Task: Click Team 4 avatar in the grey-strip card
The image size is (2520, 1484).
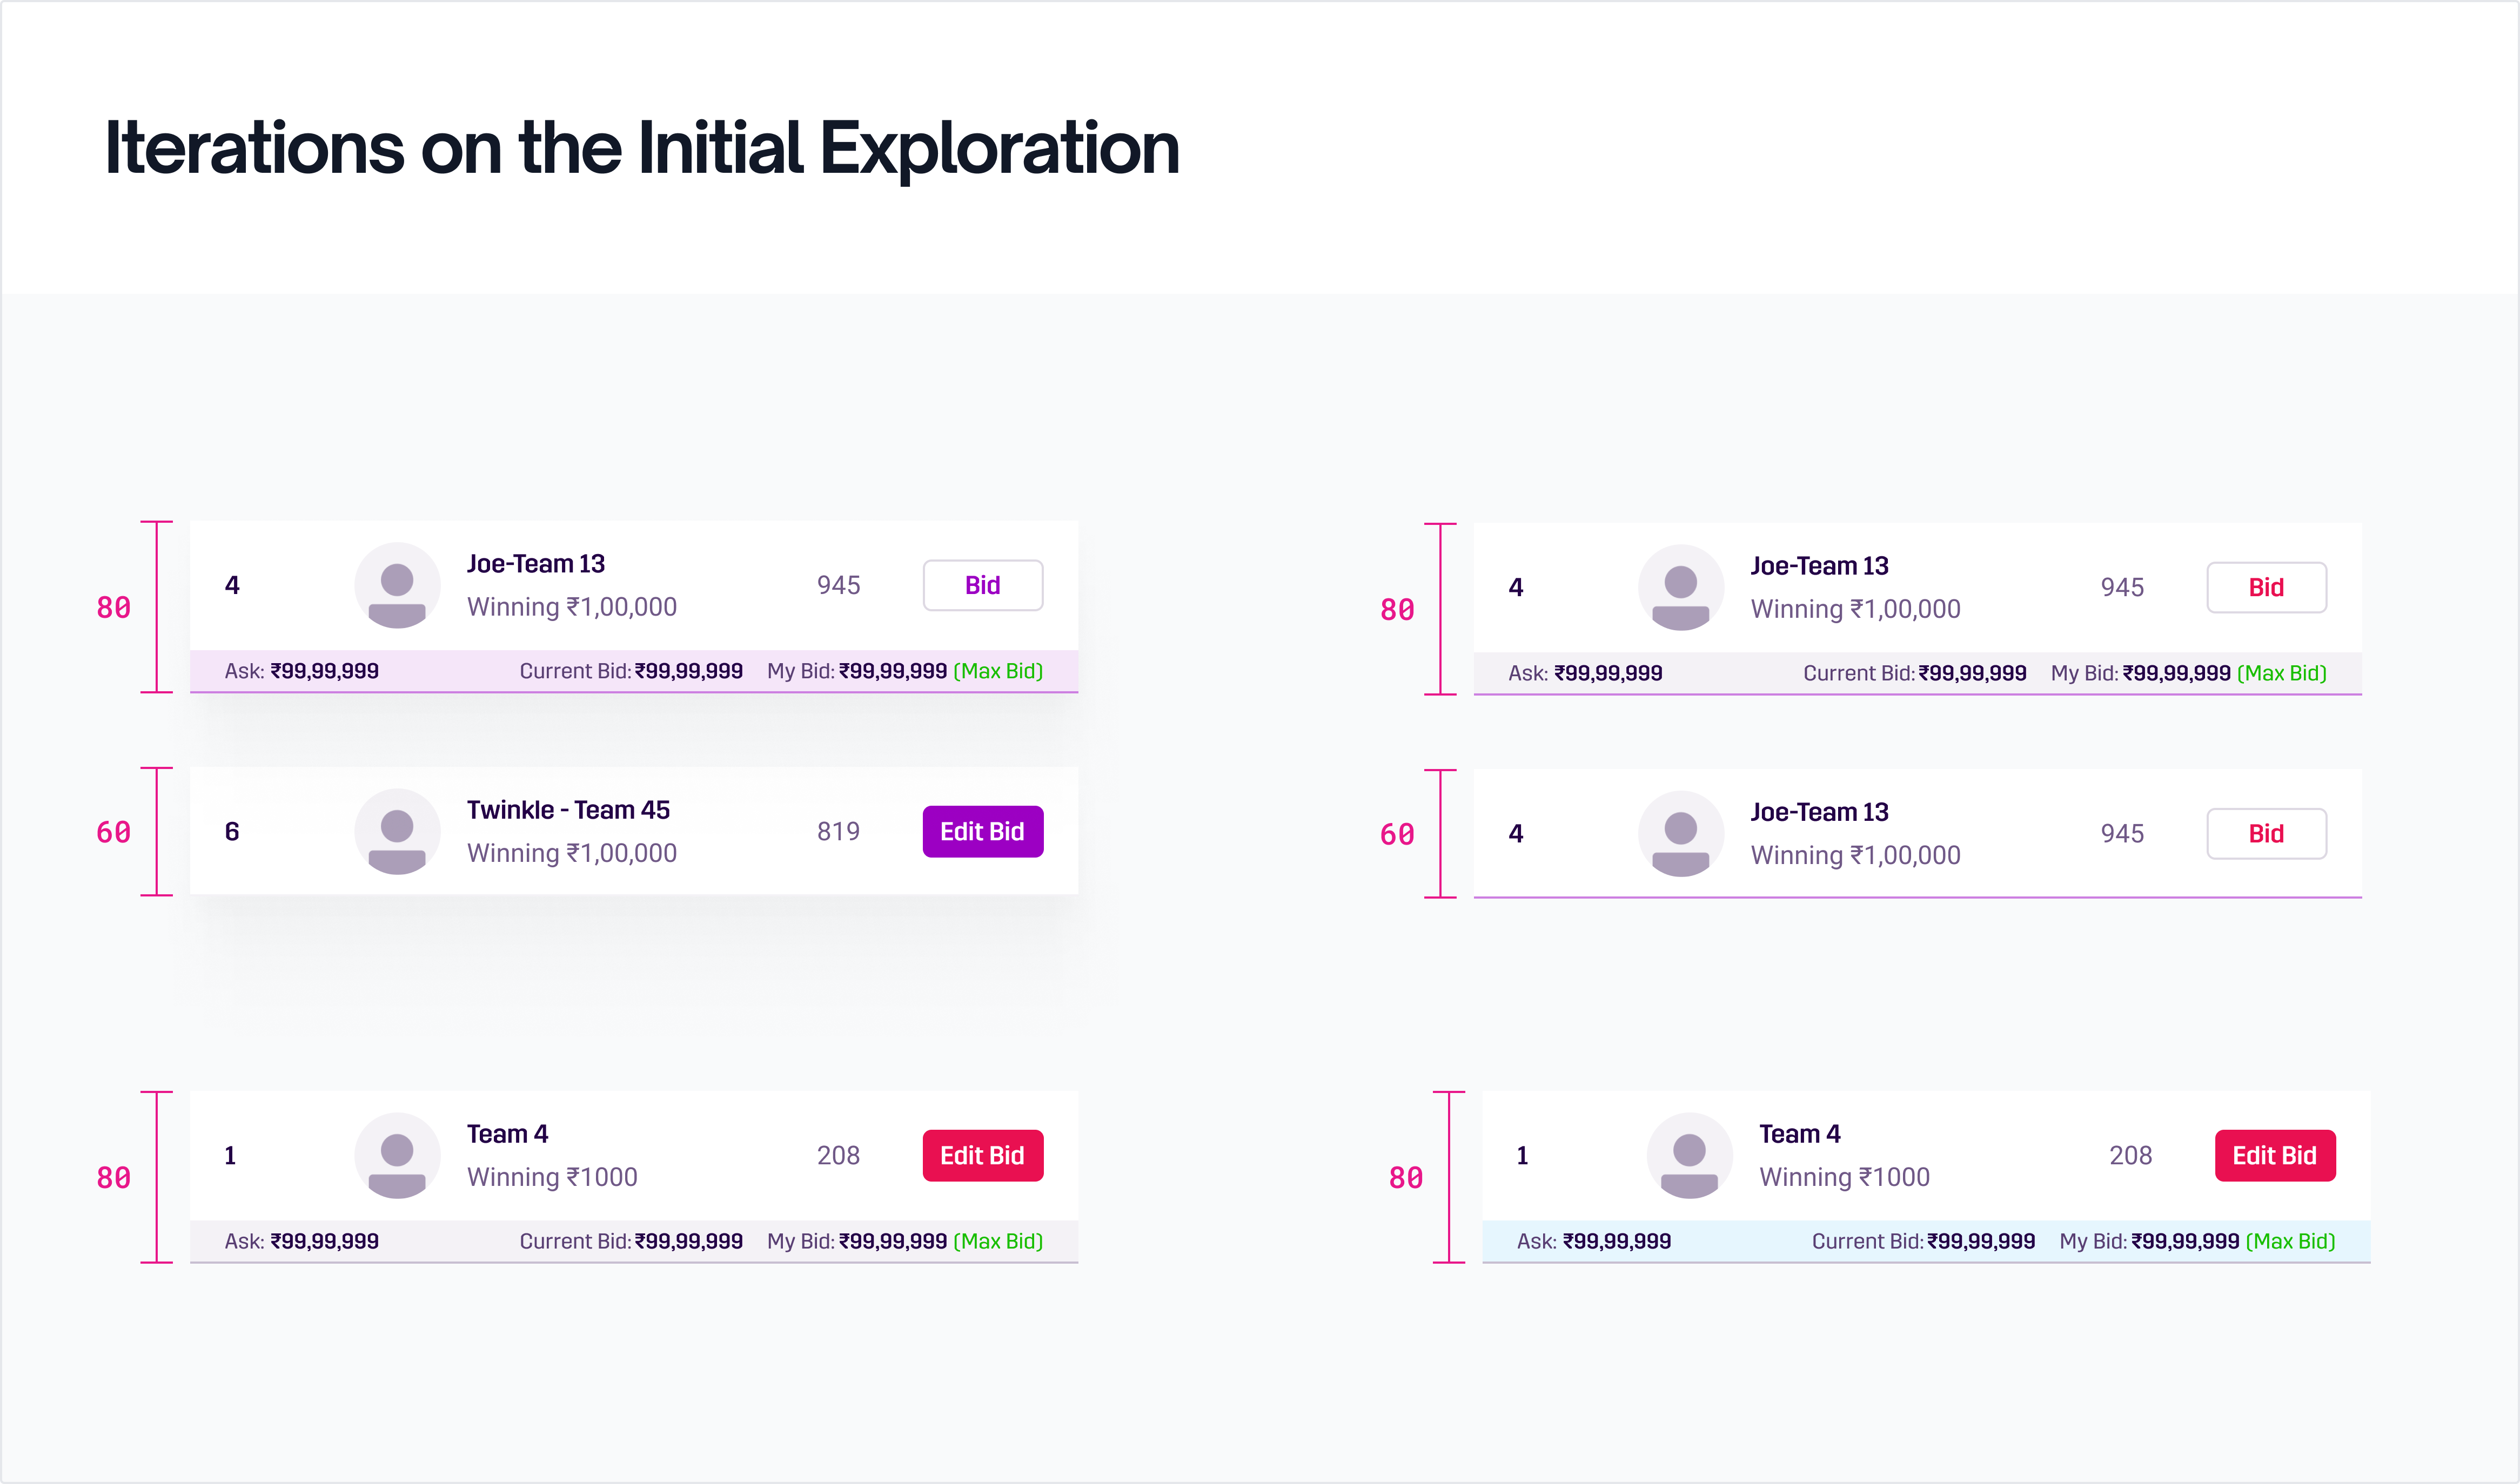Action: pyautogui.click(x=397, y=1156)
